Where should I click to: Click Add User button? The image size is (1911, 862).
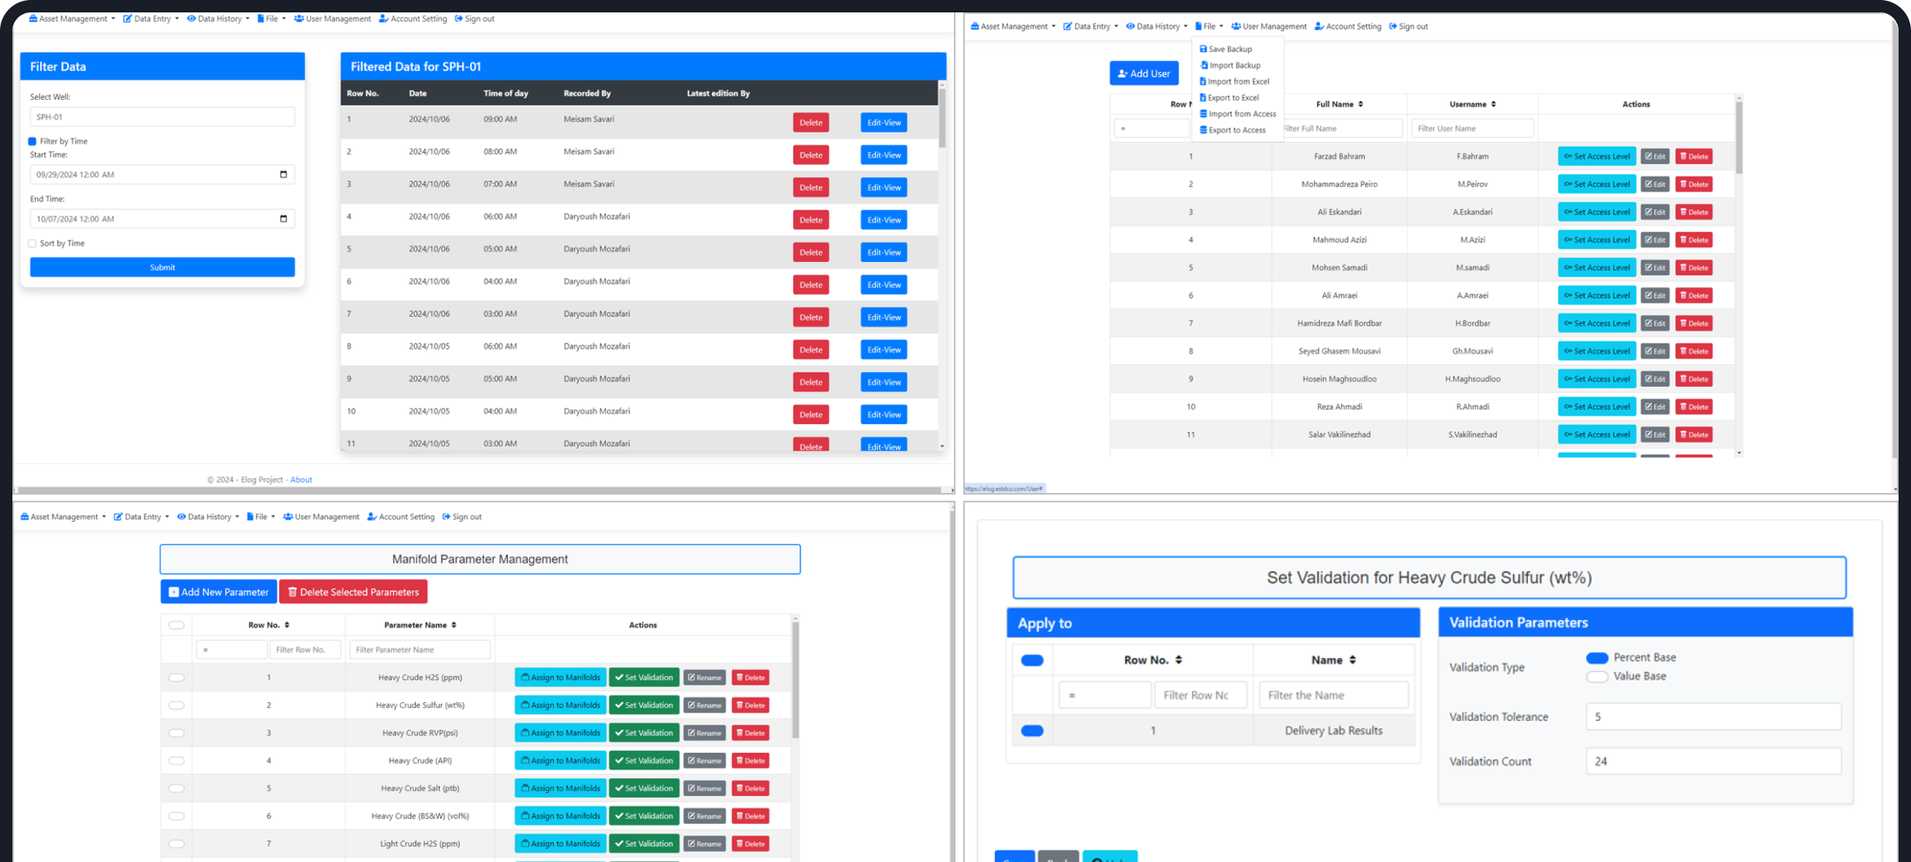point(1143,74)
